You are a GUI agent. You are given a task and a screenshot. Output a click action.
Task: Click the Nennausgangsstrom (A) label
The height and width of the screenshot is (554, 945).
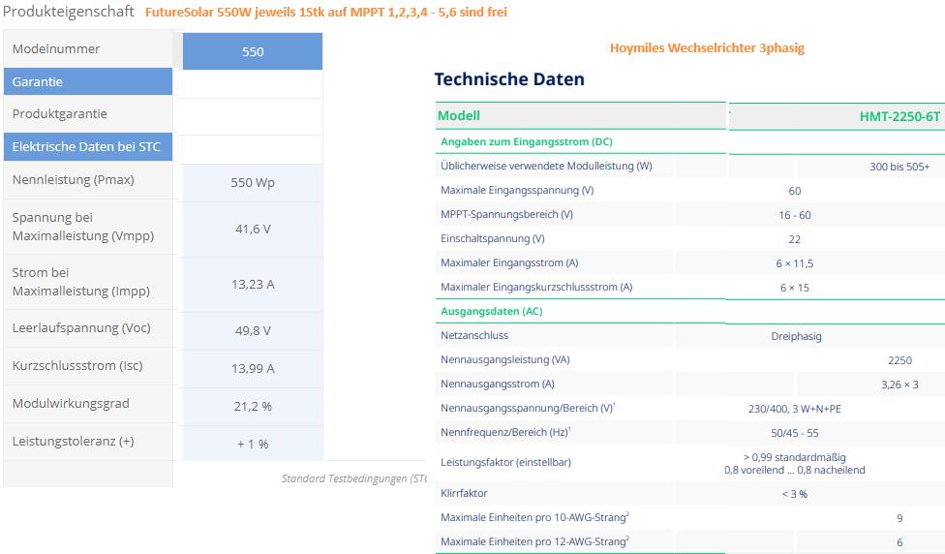[498, 384]
